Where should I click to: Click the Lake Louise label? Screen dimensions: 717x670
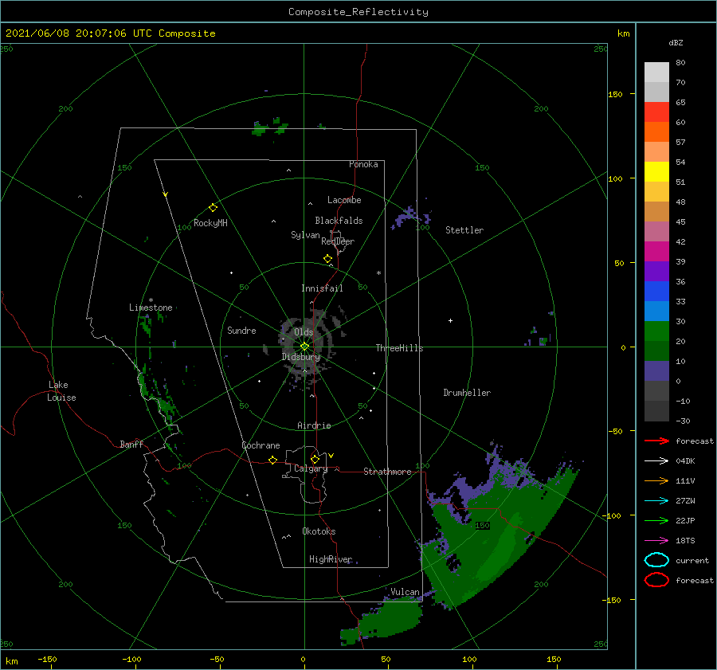pyautogui.click(x=61, y=391)
